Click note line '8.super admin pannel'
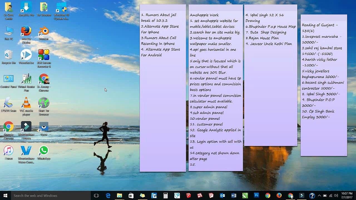Viewport: 356px width, 200px height. [209, 107]
